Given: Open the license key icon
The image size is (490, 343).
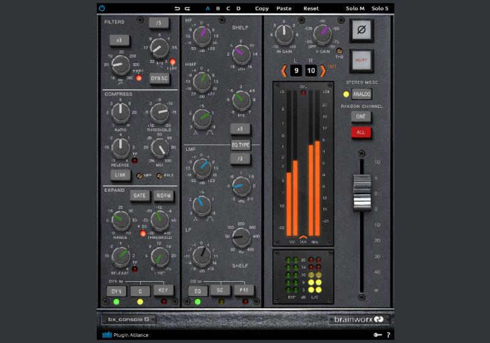Looking at the screenshot, I should 377,335.
